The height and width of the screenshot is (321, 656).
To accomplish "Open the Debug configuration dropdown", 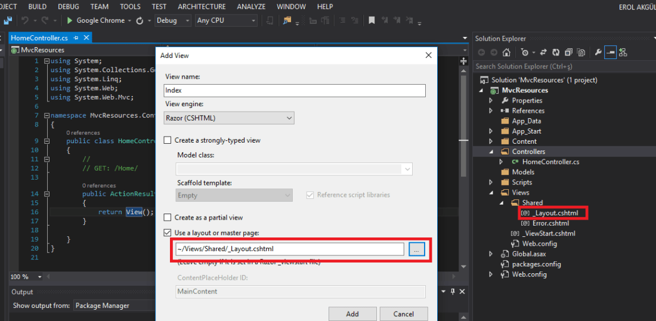I will [172, 20].
